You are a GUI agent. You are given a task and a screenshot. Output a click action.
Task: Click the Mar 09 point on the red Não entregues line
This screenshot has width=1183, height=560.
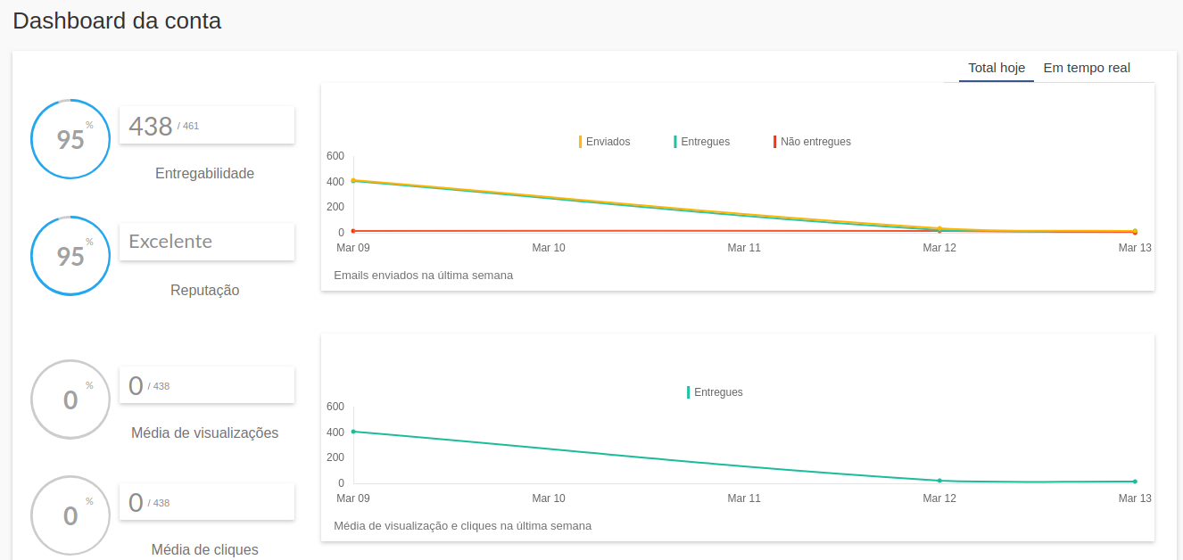coord(353,231)
